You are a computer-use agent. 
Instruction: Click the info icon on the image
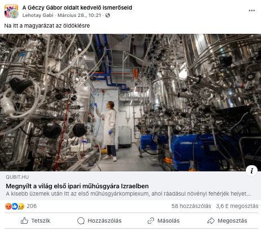(x=251, y=171)
